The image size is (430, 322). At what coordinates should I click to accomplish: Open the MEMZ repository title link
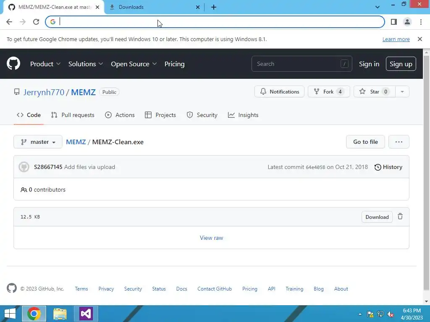pyautogui.click(x=84, y=92)
